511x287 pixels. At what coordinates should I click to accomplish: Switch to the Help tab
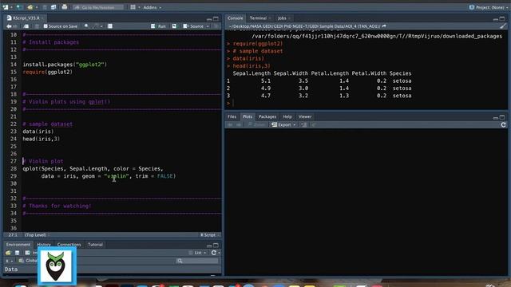[287, 116]
